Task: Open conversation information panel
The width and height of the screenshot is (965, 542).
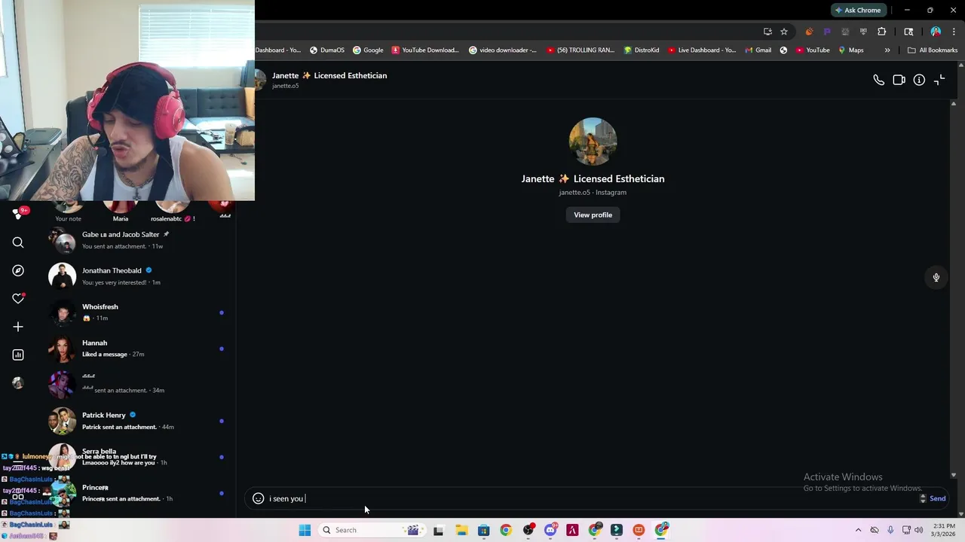Action: [x=919, y=80]
